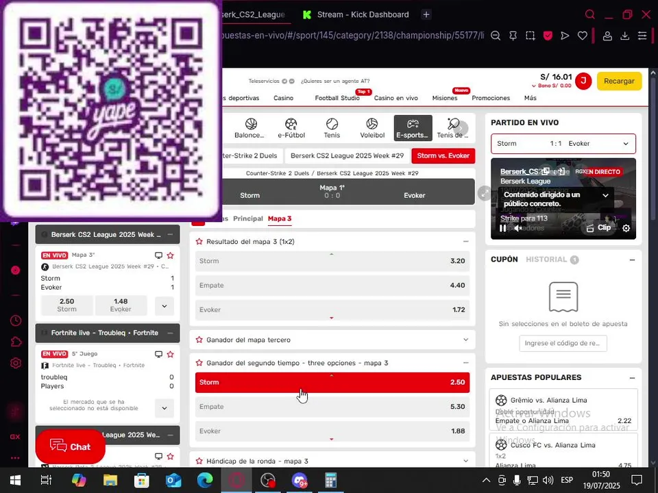Favorite the troubleq vs Players match

click(x=171, y=354)
